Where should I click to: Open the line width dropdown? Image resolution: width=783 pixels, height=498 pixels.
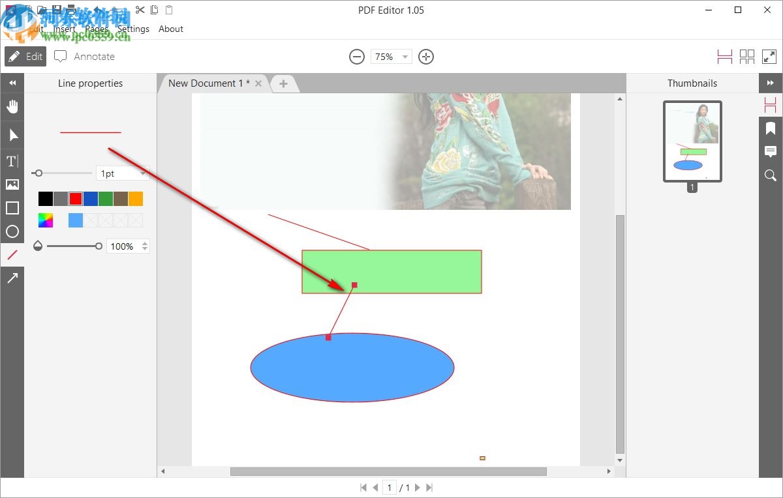[143, 173]
